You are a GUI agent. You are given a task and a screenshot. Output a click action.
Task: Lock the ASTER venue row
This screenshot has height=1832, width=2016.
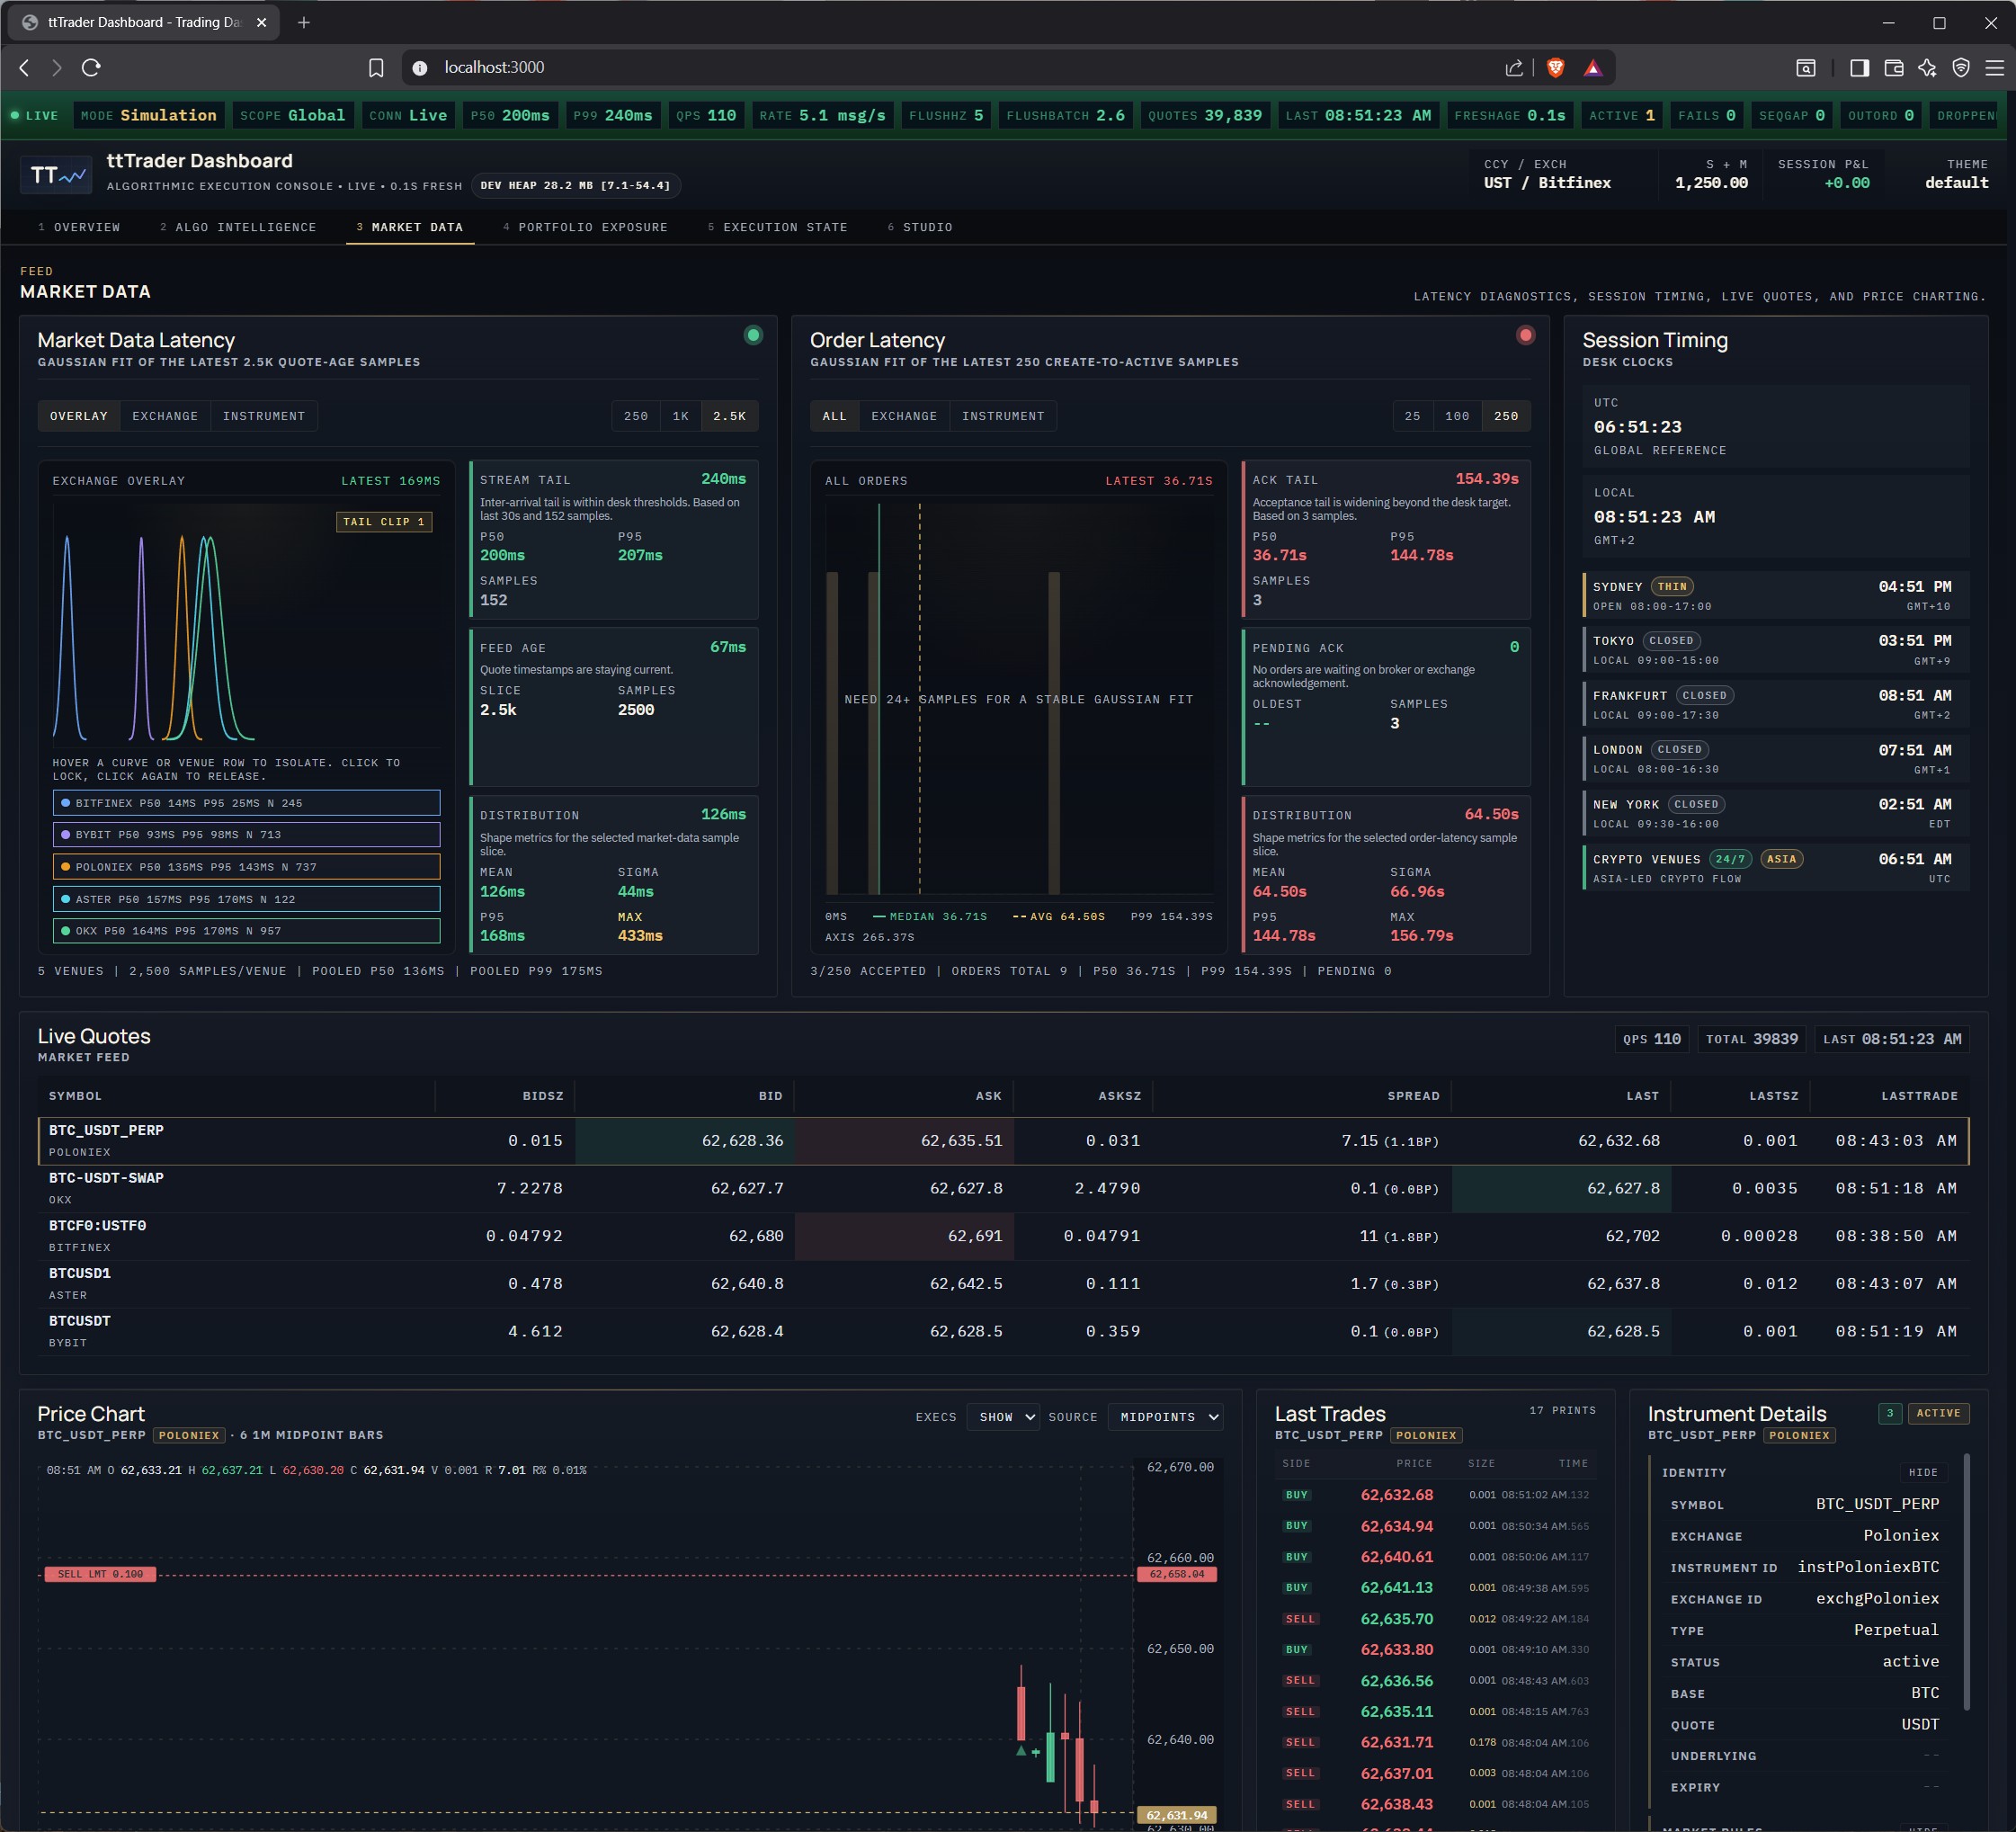pos(246,899)
